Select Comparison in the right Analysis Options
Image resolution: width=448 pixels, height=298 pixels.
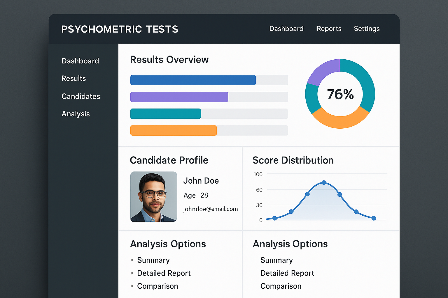pos(281,286)
